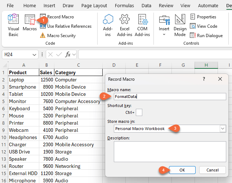
Task: Close the Record Macro dialog
Action: click(220, 79)
